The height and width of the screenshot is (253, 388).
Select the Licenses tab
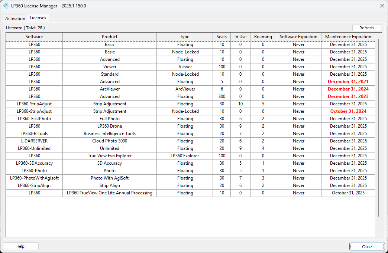tap(38, 18)
